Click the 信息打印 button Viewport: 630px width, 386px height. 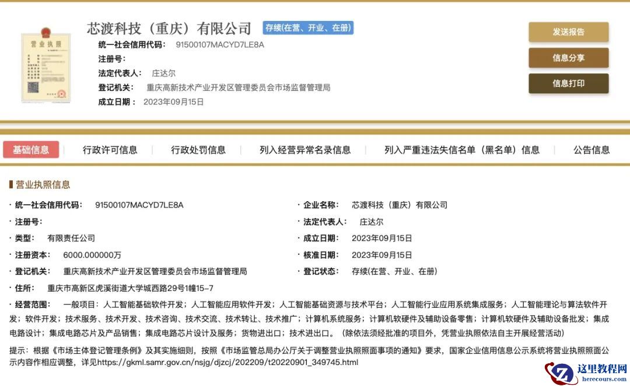[568, 83]
